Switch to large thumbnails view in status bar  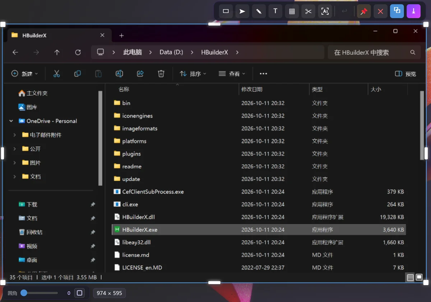tap(419, 278)
